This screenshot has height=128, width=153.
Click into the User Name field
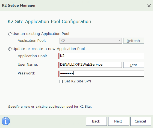[x=90, y=65]
